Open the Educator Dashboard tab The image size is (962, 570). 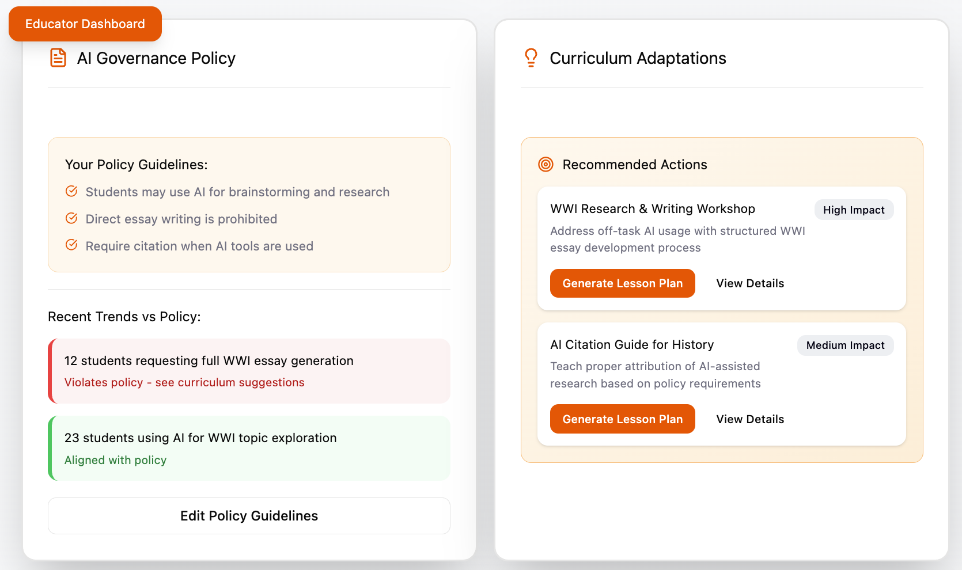click(x=85, y=24)
